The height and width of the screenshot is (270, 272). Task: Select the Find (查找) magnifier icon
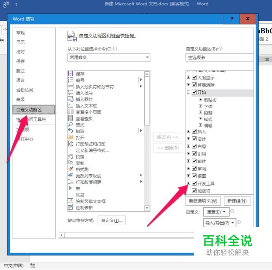click(x=70, y=125)
